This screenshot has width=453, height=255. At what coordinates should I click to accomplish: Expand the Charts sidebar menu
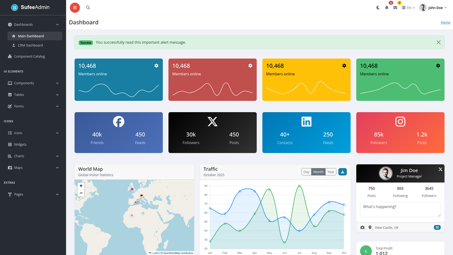(33, 156)
